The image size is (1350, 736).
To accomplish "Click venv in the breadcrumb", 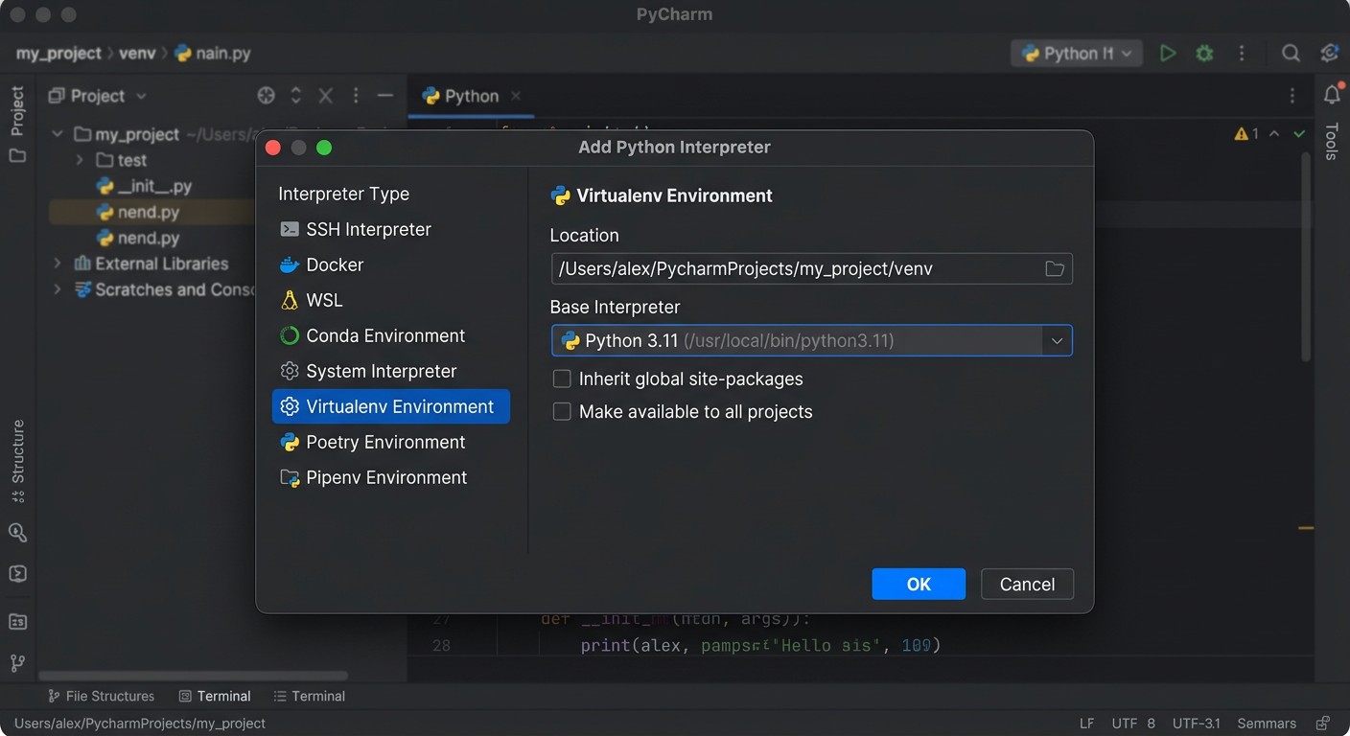I will click(x=137, y=54).
